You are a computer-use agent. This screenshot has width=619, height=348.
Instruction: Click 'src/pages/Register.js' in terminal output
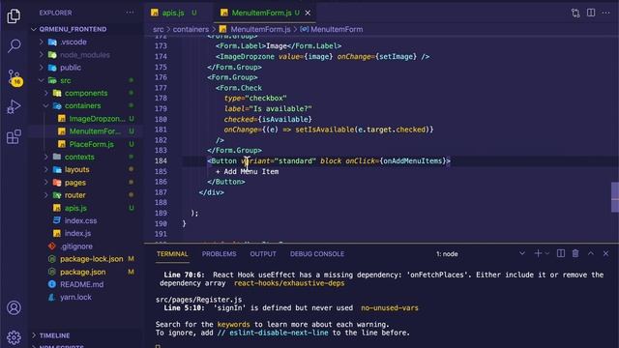[198, 300]
